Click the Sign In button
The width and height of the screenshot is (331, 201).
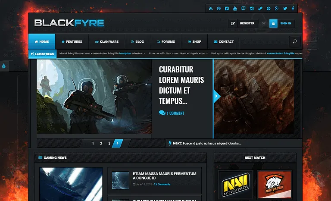click(286, 23)
